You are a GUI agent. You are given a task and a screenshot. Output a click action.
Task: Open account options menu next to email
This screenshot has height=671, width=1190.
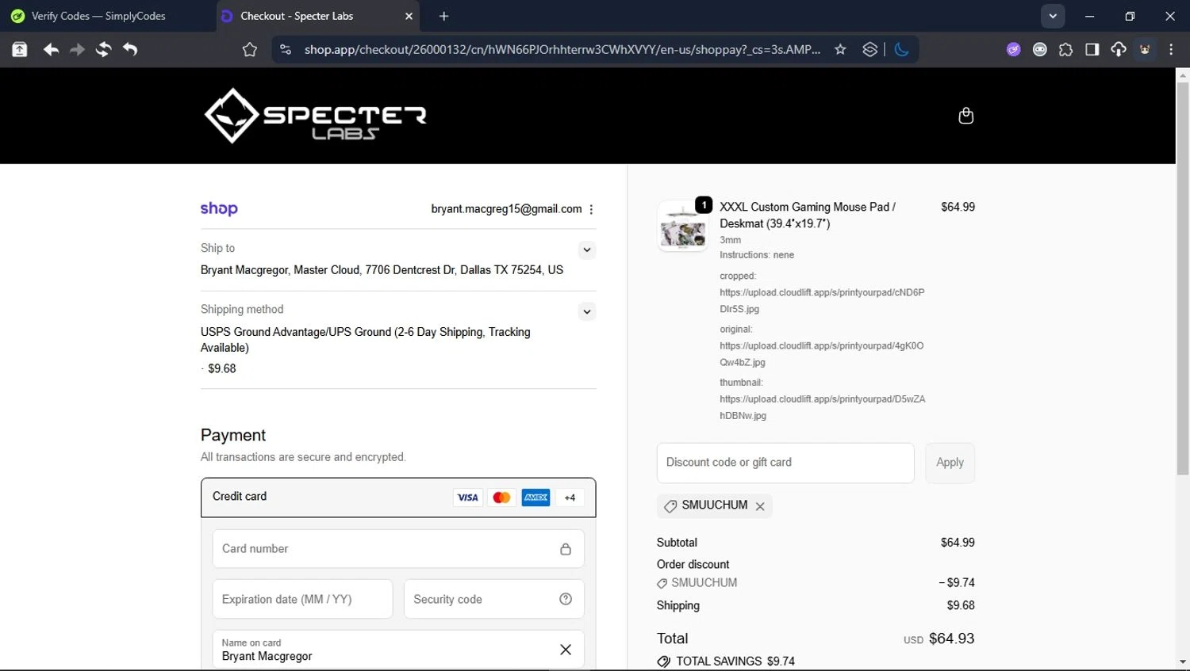591,209
